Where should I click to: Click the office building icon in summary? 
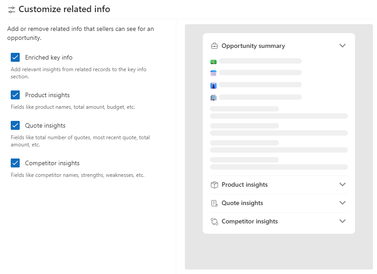coord(214,97)
